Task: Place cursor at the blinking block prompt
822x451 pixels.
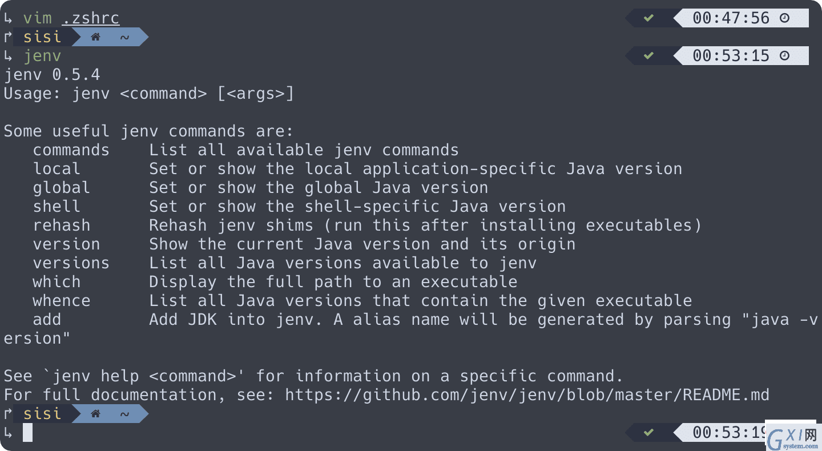Action: click(x=27, y=433)
